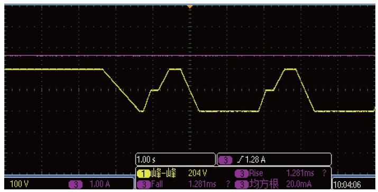
Task: Click the 20.0mA RMS measurement value
Action: [299, 184]
